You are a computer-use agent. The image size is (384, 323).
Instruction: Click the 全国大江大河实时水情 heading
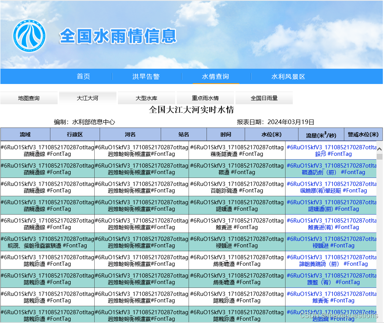point(192,110)
